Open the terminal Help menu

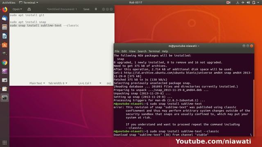pos(165,51)
